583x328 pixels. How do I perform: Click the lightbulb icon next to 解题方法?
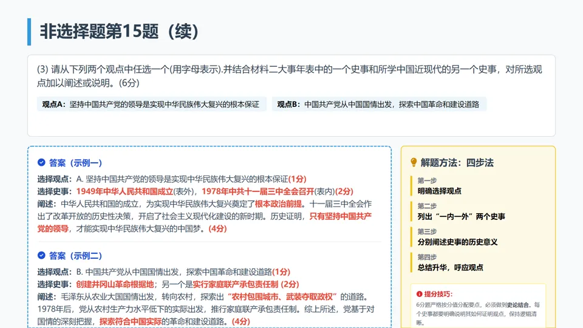[414, 163]
